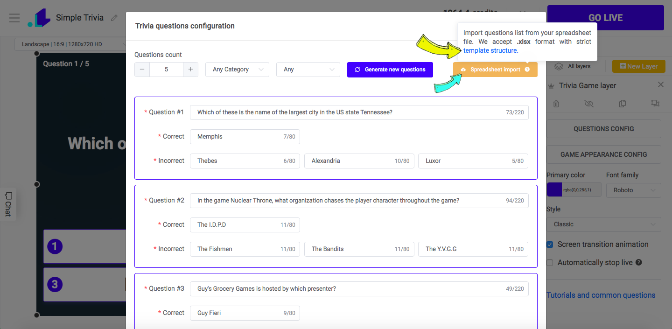Click the Alexandria incorrect answer field
672x329 pixels.
click(x=359, y=161)
